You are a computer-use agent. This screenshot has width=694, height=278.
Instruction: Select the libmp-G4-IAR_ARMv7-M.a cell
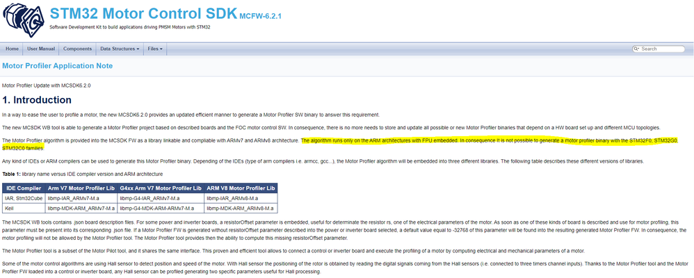click(161, 198)
